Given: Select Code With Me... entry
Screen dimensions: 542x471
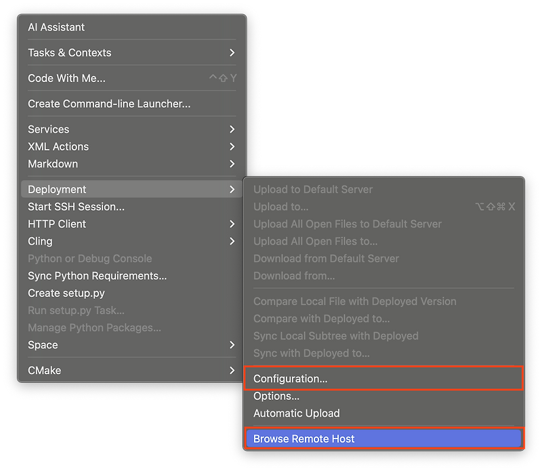Looking at the screenshot, I should point(66,79).
